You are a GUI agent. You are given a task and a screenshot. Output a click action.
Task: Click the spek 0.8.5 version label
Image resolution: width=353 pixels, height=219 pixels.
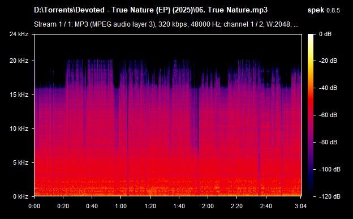point(324,10)
